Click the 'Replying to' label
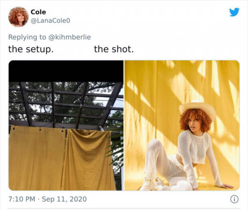The image size is (248, 210). [x=27, y=37]
